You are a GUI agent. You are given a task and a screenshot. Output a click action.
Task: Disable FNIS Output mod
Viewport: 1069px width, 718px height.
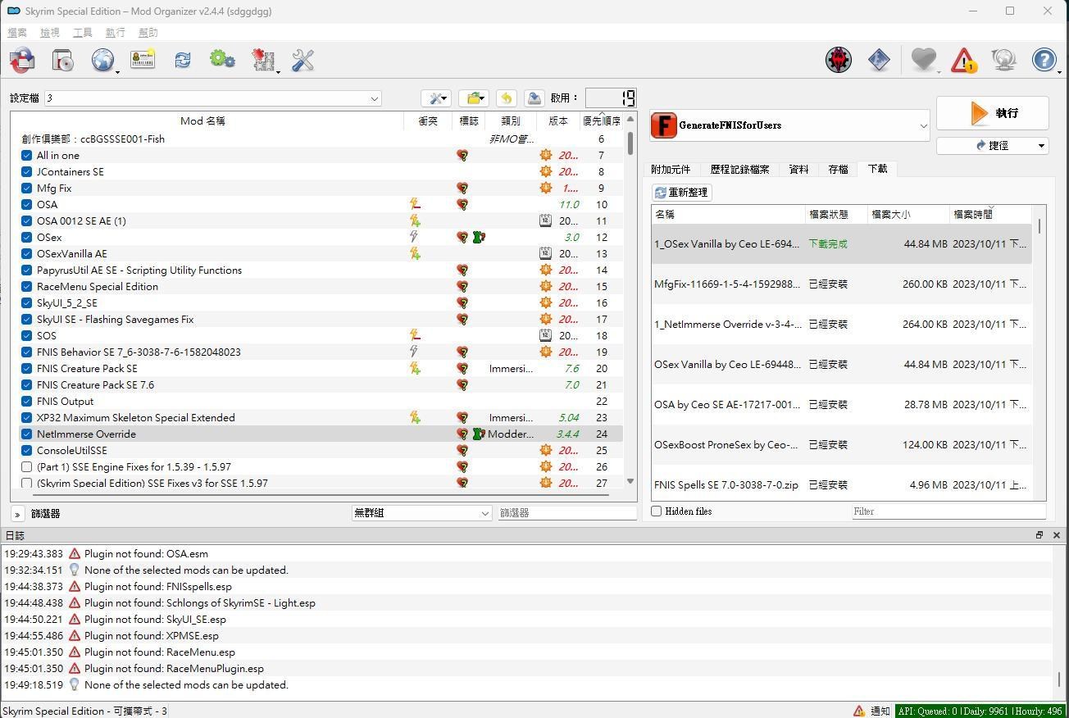point(26,401)
